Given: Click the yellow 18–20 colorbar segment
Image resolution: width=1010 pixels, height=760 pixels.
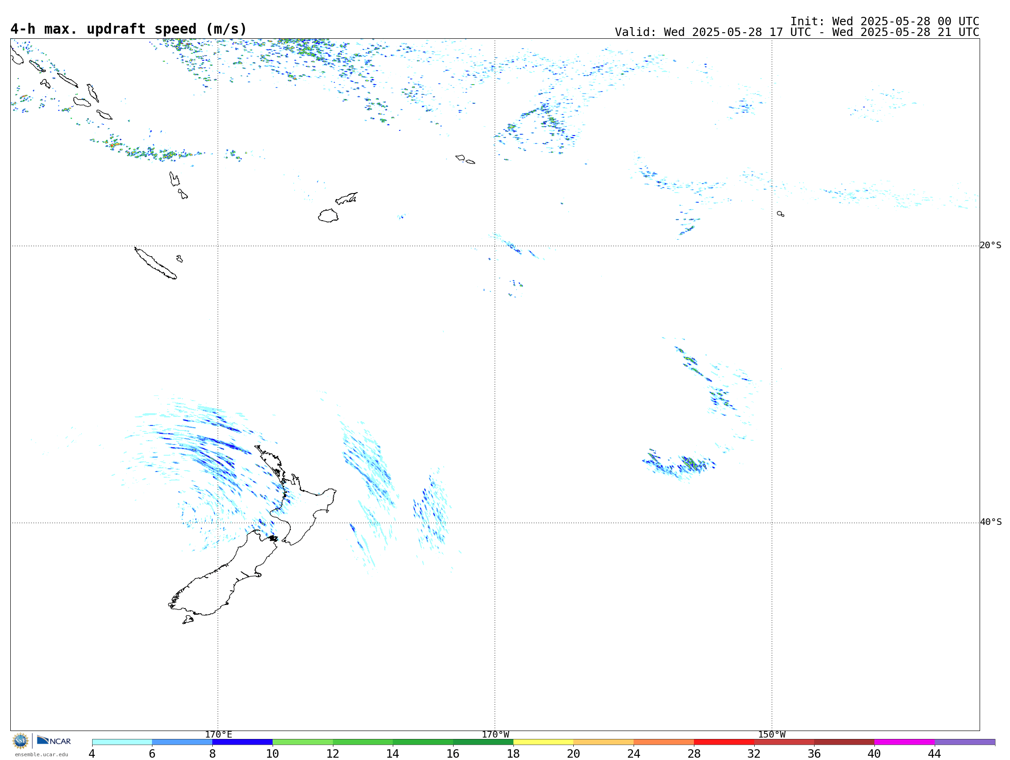Looking at the screenshot, I should [x=543, y=742].
